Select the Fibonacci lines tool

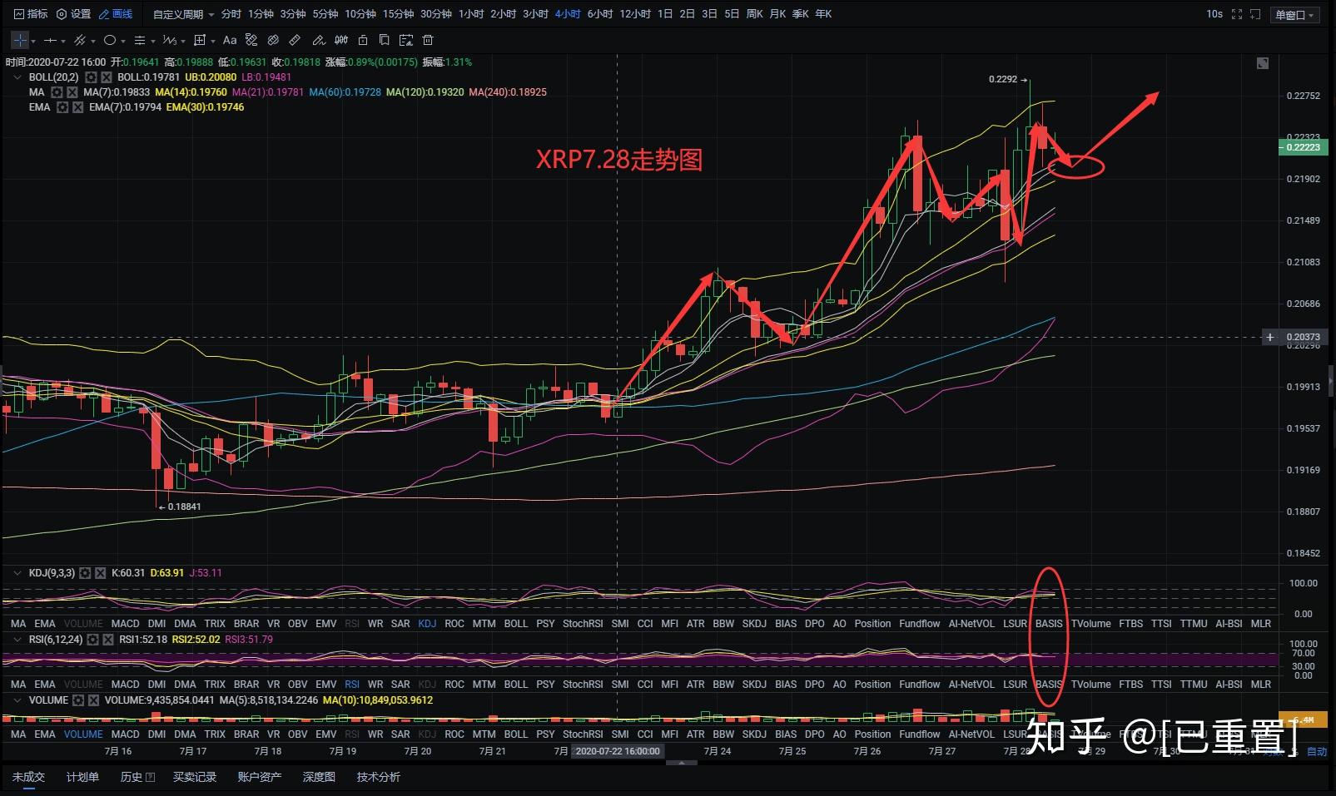point(140,40)
